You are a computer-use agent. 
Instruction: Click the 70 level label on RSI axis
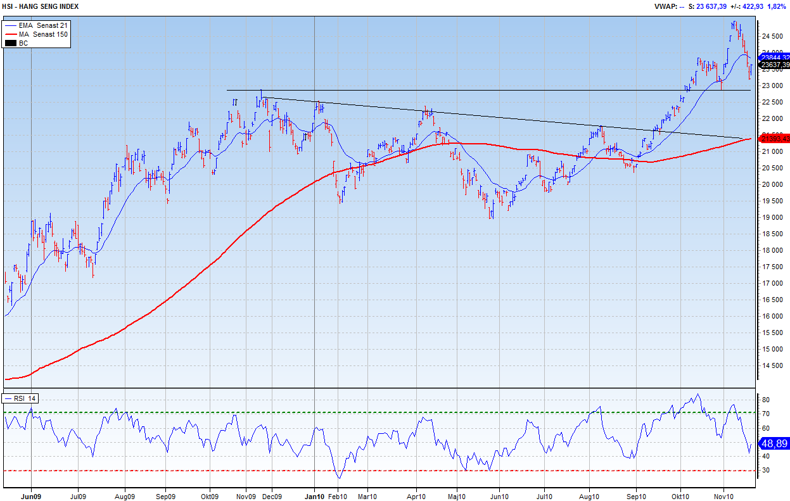[x=765, y=414]
